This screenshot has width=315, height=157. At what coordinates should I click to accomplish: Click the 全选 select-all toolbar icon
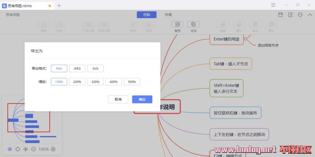tap(193, 24)
